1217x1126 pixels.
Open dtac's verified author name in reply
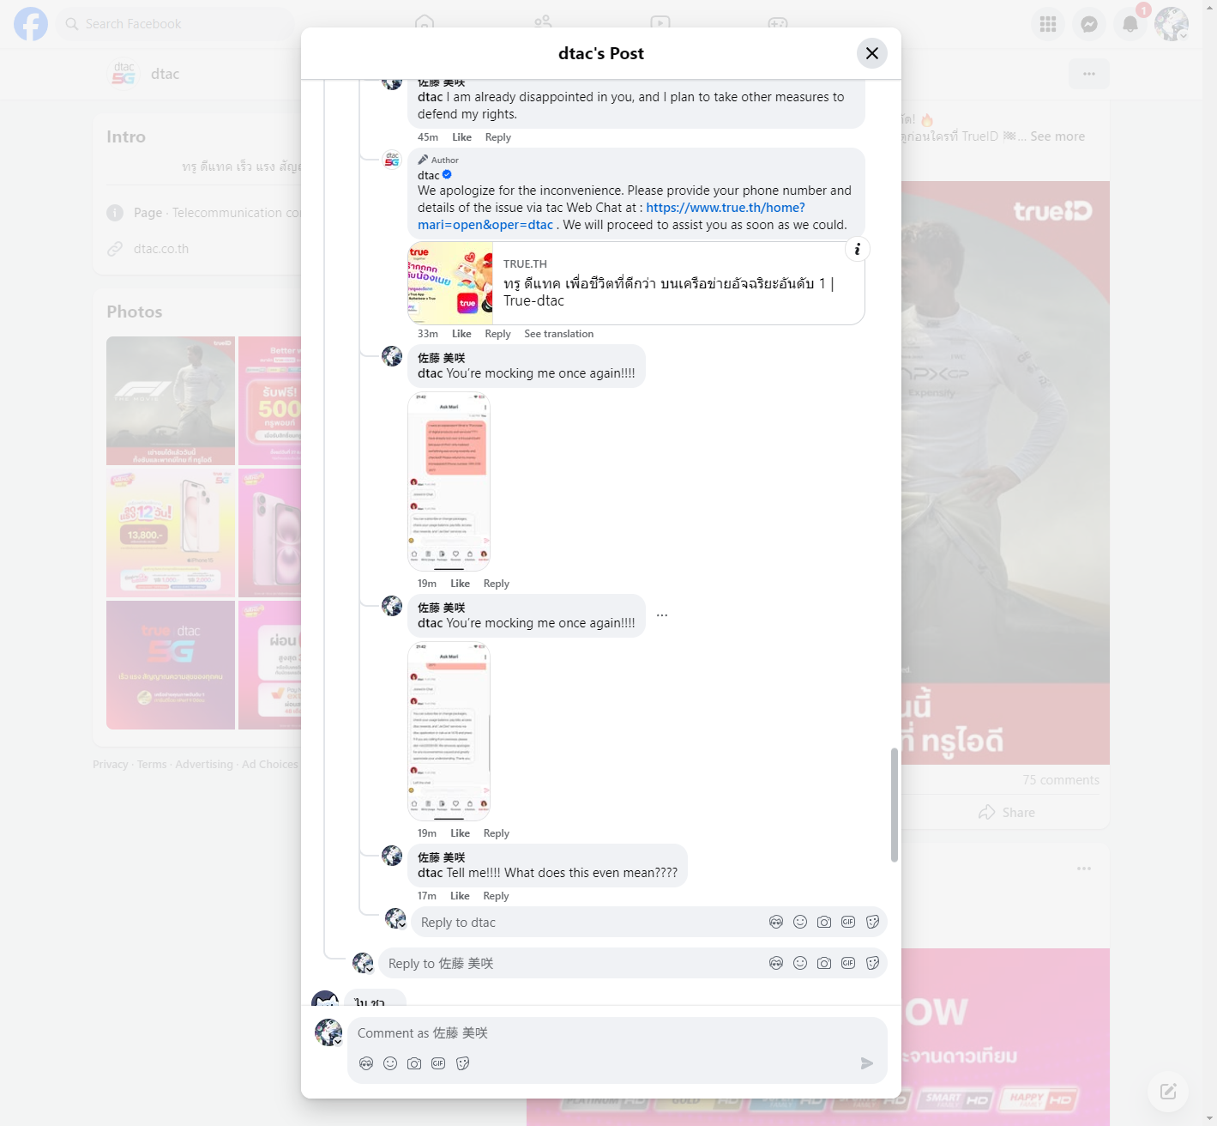point(429,175)
